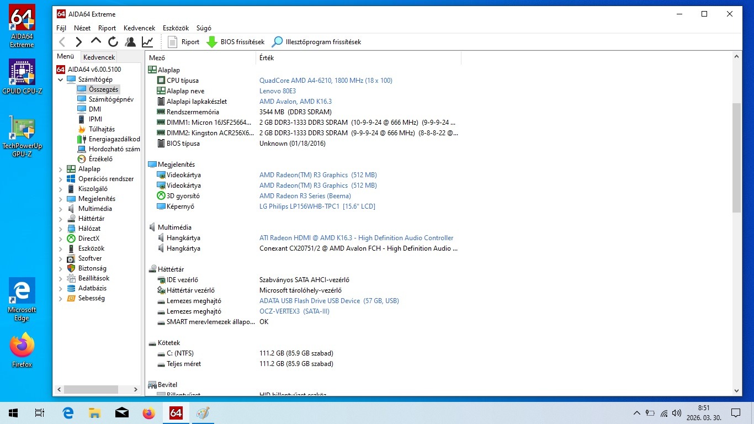The height and width of the screenshot is (424, 754).
Task: Open the user/favorites toolbar icon
Action: (130, 42)
